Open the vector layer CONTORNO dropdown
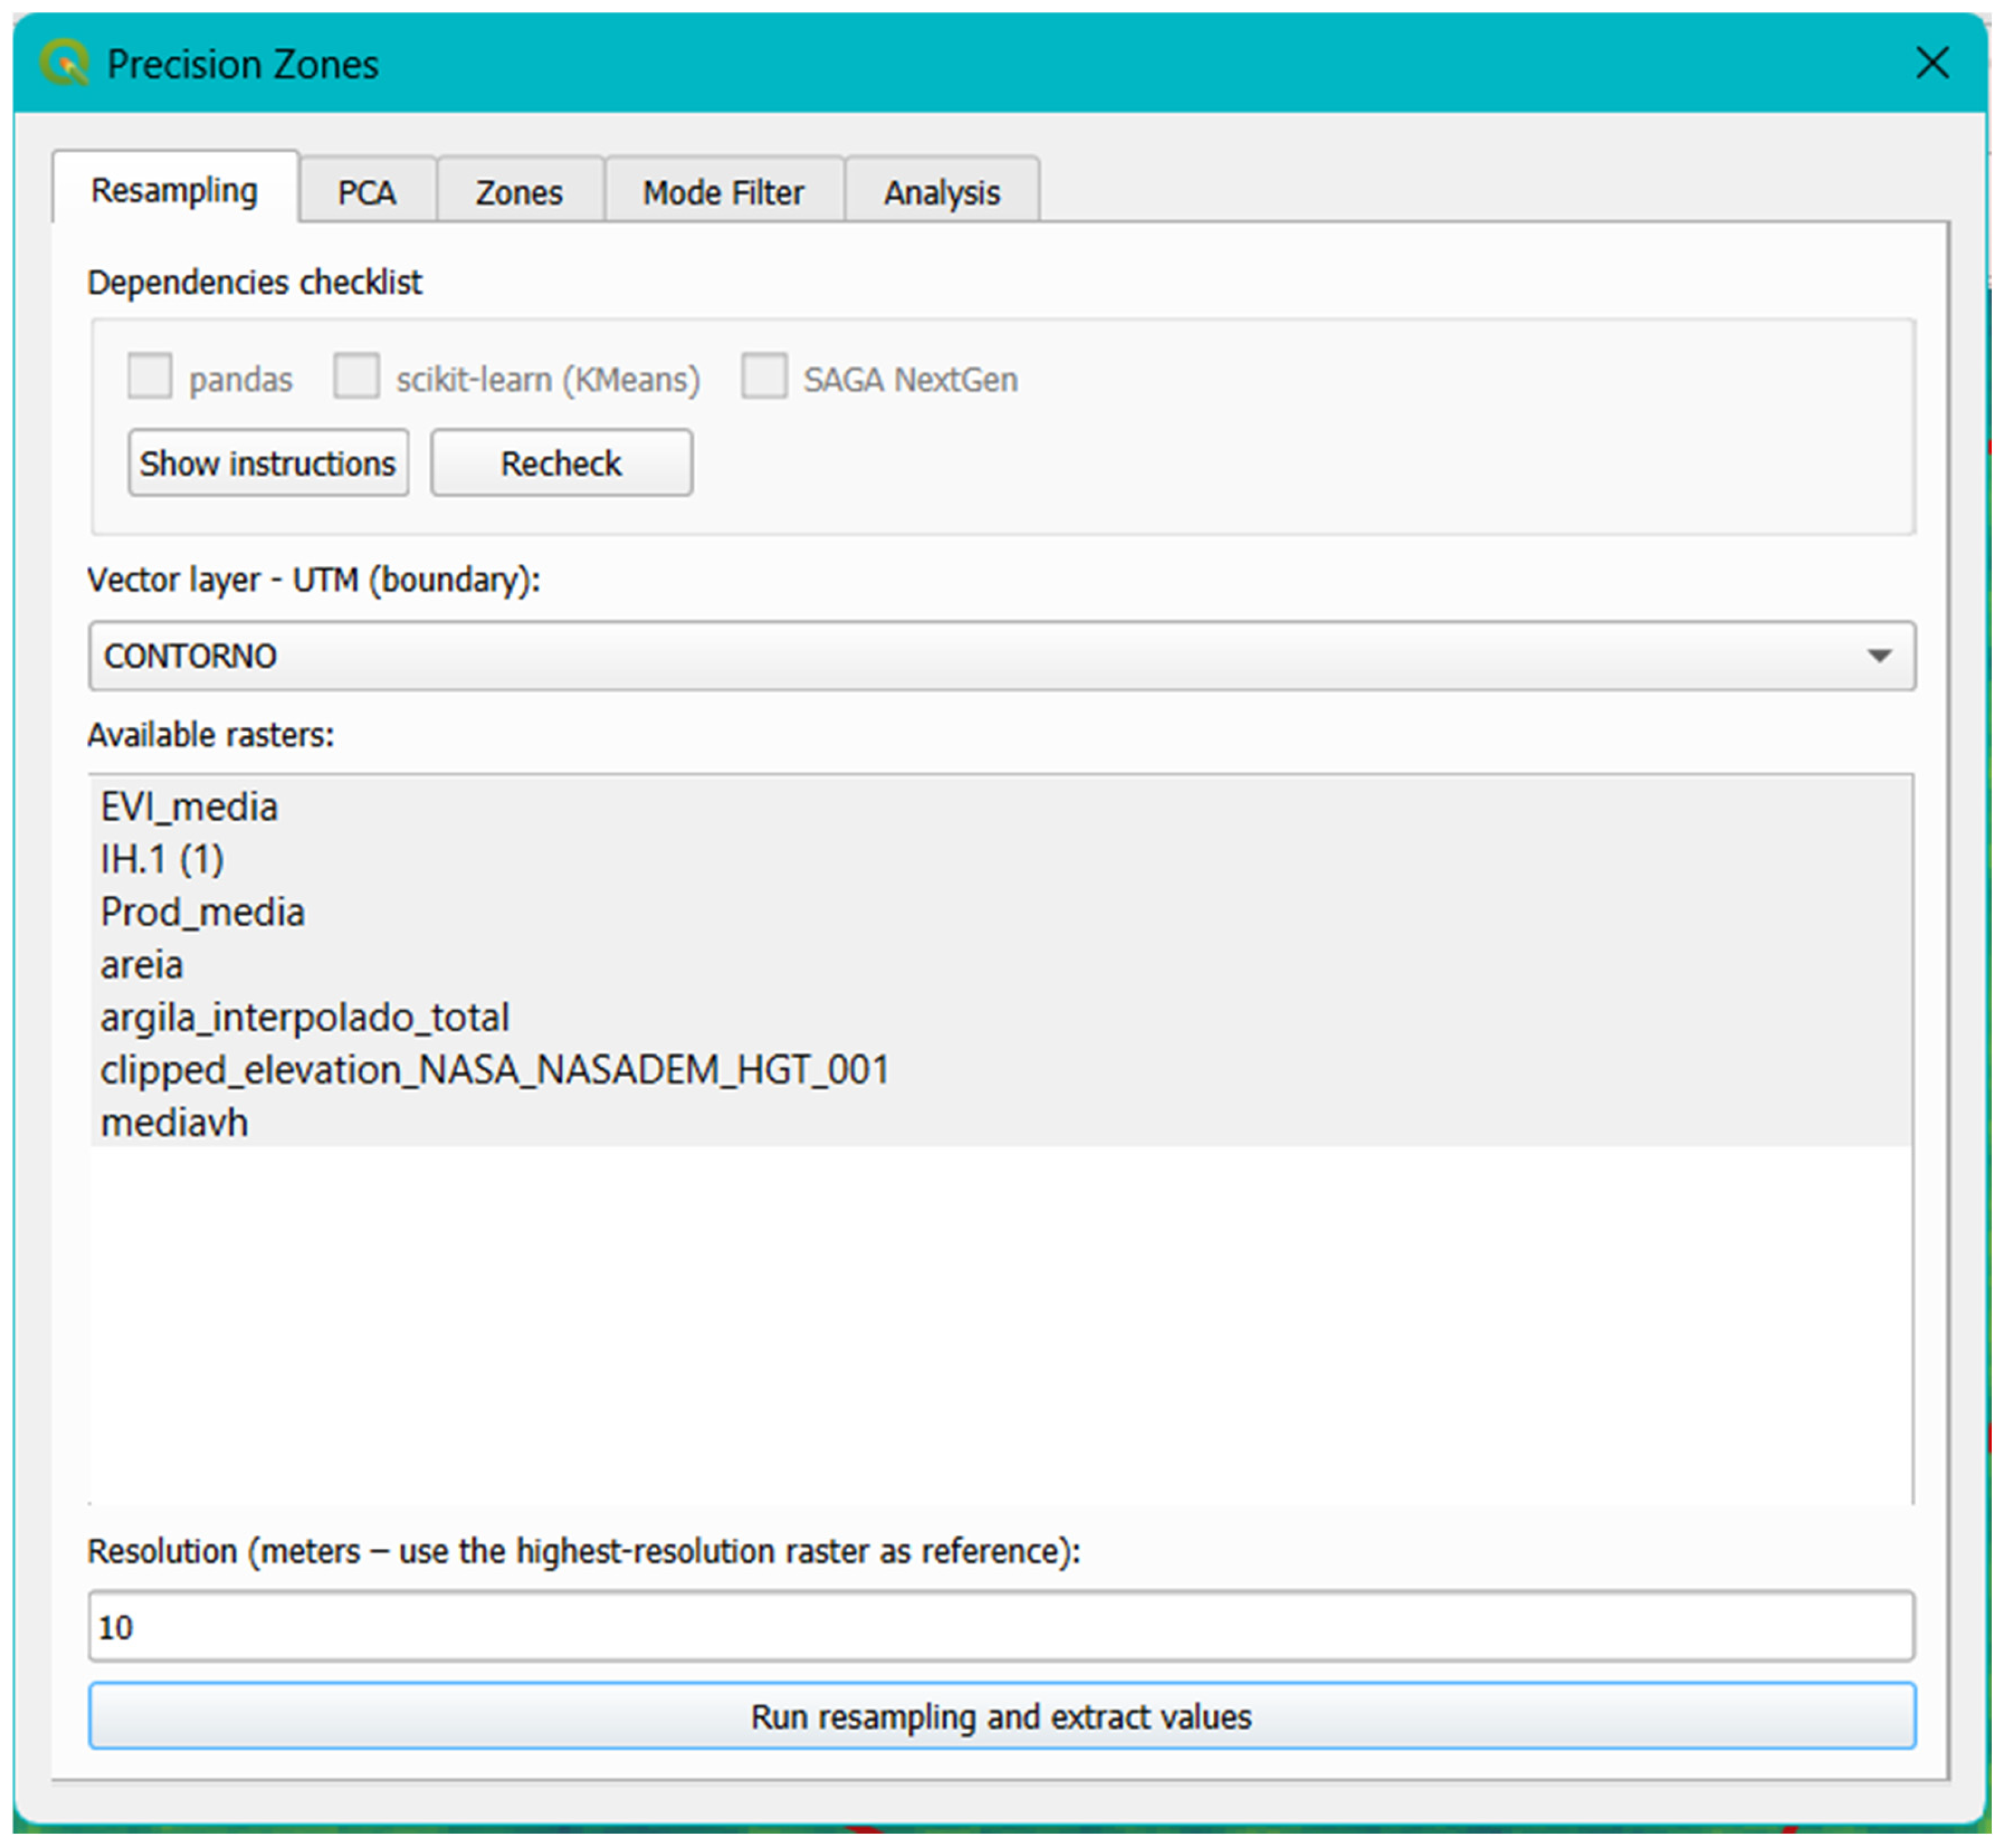Image resolution: width=2003 pixels, height=1848 pixels. (x=1001, y=656)
